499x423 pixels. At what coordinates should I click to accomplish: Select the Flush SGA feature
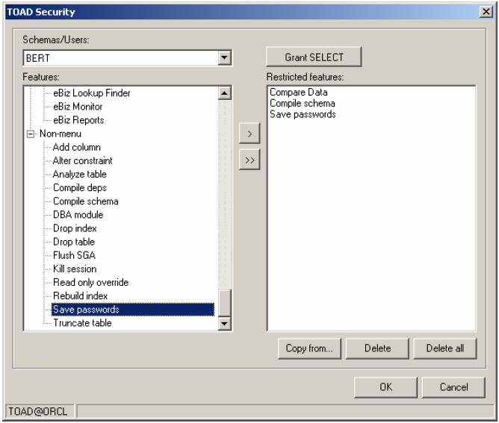coord(74,255)
